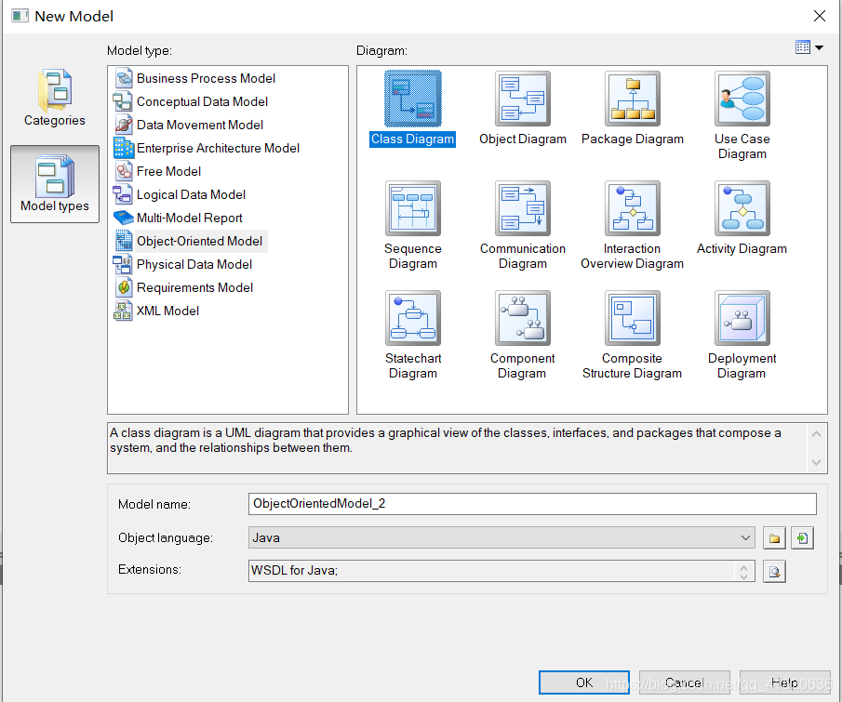Pick the Composite Structure Diagram icon
Image resolution: width=842 pixels, height=702 pixels.
click(x=633, y=318)
